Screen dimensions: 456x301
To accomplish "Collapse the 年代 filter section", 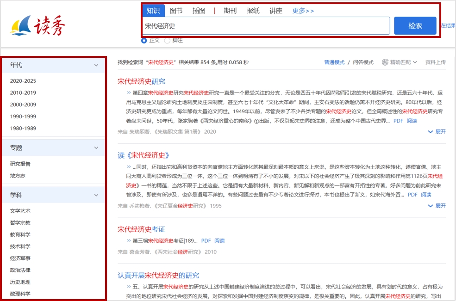I will coord(96,65).
